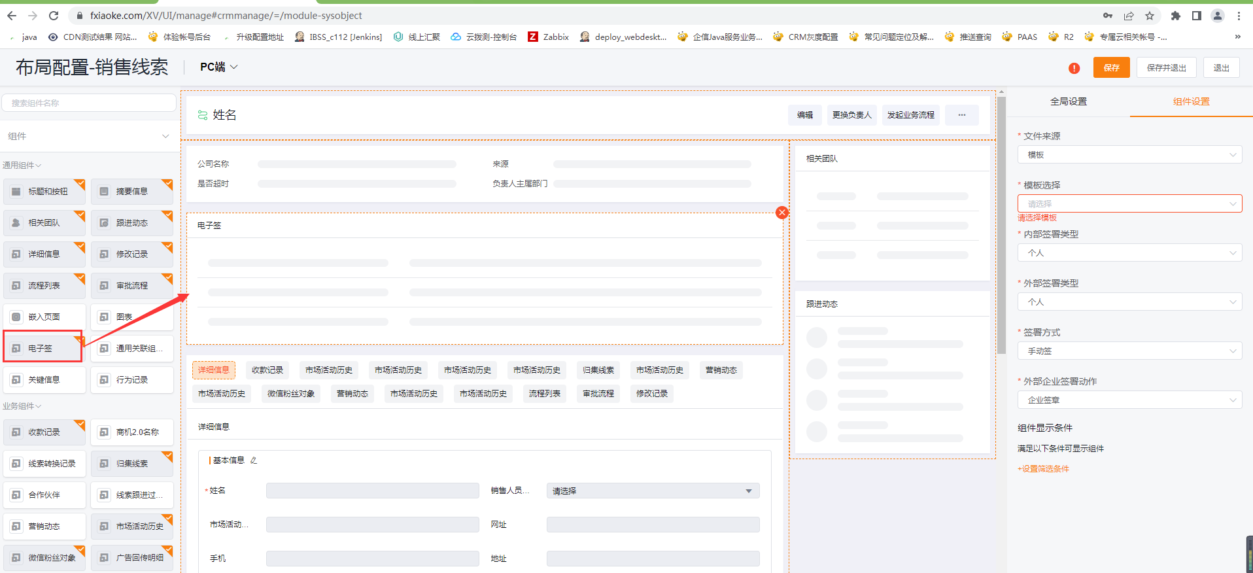Click the 网址 input field
The width and height of the screenshot is (1253, 573).
click(x=653, y=525)
